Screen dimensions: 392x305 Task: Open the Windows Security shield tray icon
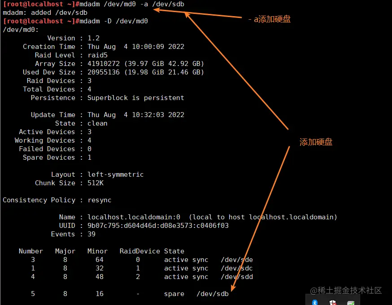(x=332, y=302)
